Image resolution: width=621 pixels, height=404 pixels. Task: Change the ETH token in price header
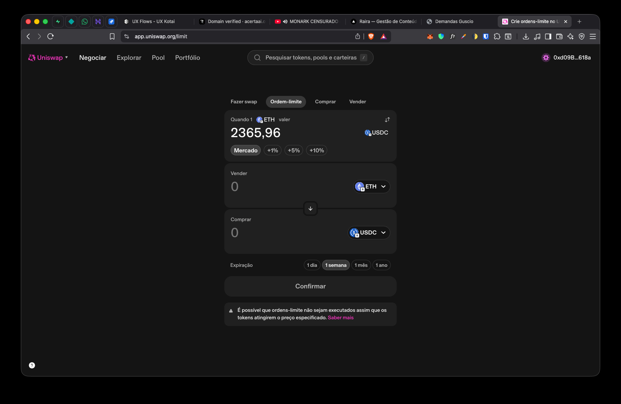tap(266, 120)
